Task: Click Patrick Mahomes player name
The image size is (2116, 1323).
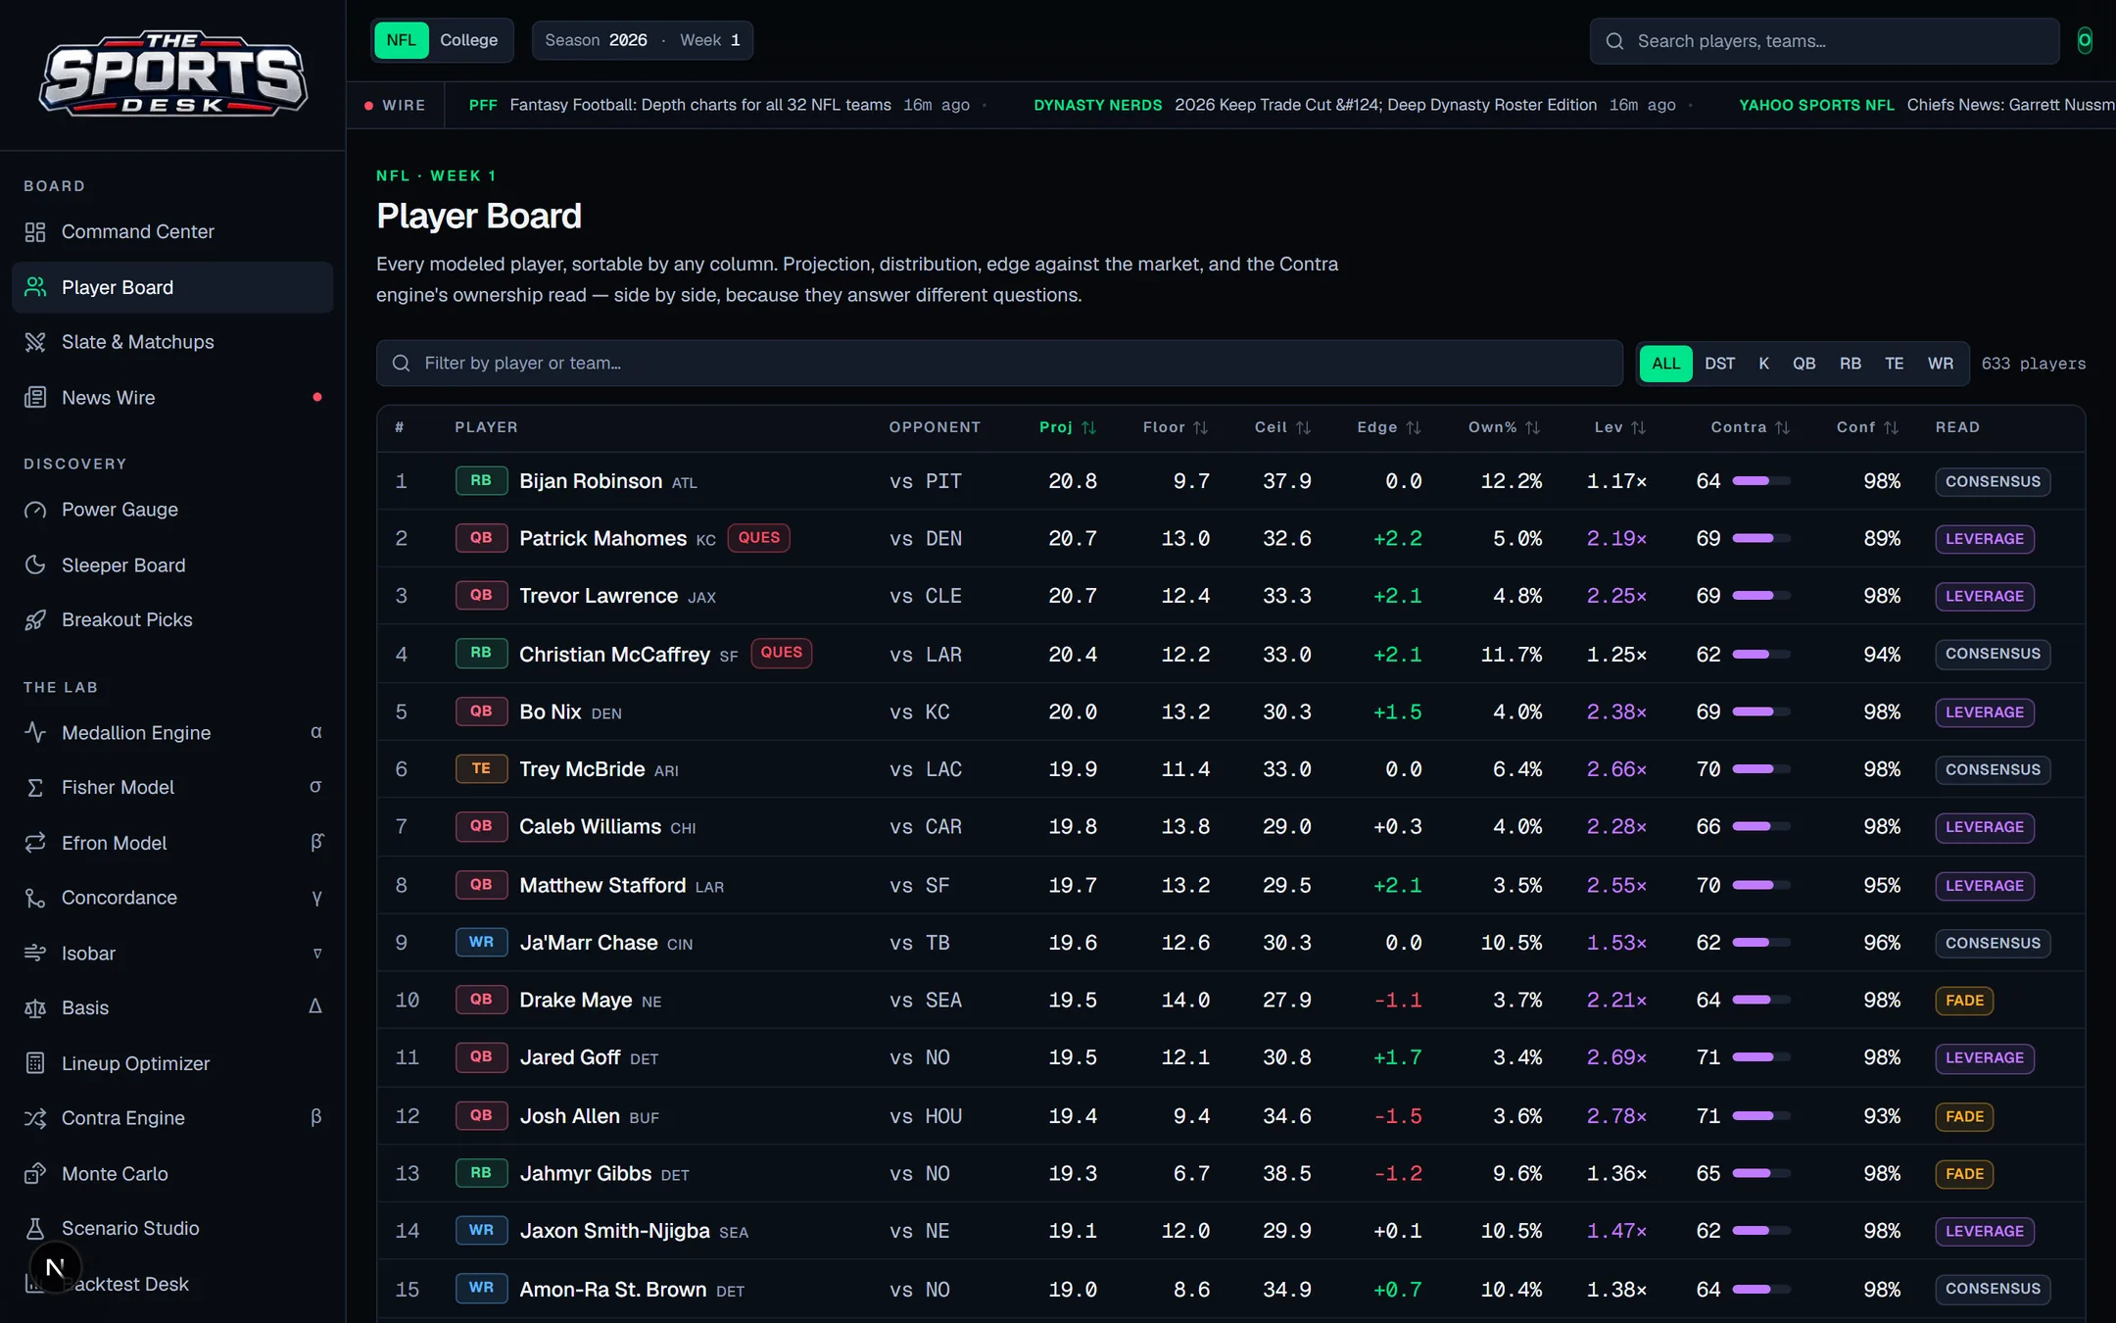Action: coord(602,538)
